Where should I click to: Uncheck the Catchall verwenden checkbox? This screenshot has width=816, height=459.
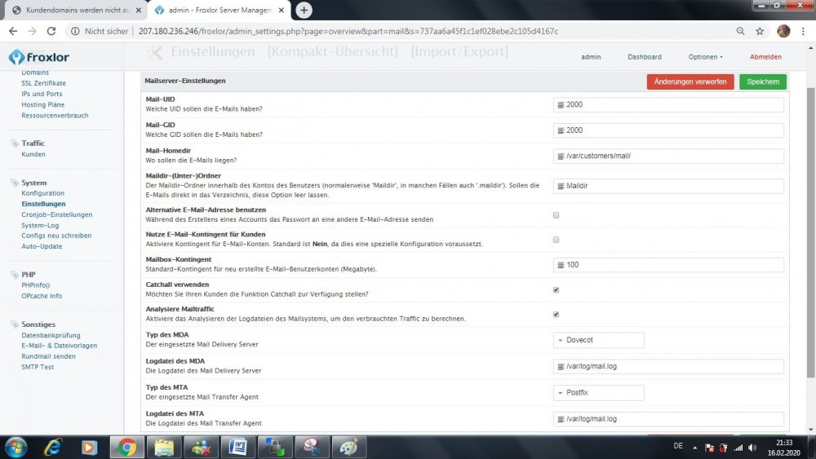(x=557, y=289)
